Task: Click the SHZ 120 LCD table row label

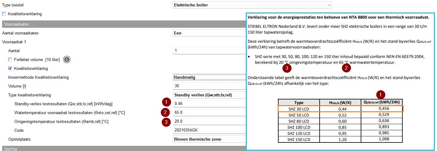Action: click(x=298, y=133)
